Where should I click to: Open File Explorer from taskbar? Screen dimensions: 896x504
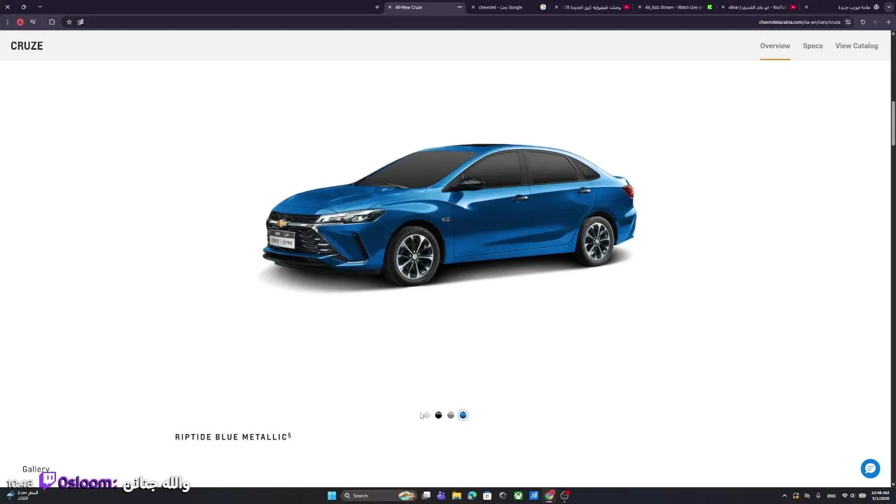click(x=456, y=496)
